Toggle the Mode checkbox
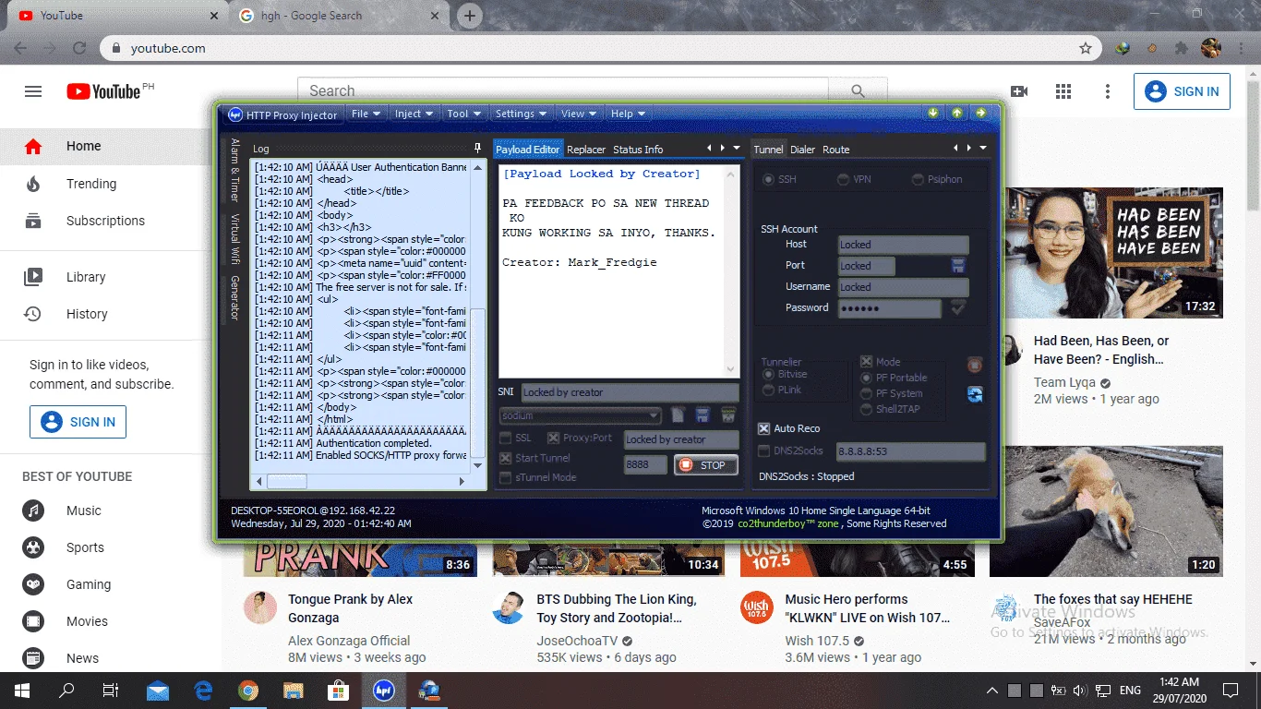Image resolution: width=1261 pixels, height=709 pixels. pos(866,362)
